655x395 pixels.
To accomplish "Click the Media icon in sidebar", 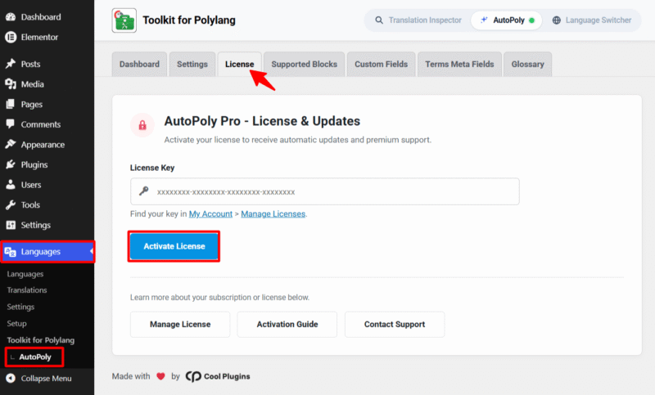I will [x=11, y=84].
